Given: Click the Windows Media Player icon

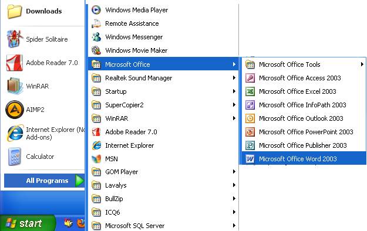Looking at the screenshot, I should [96, 10].
